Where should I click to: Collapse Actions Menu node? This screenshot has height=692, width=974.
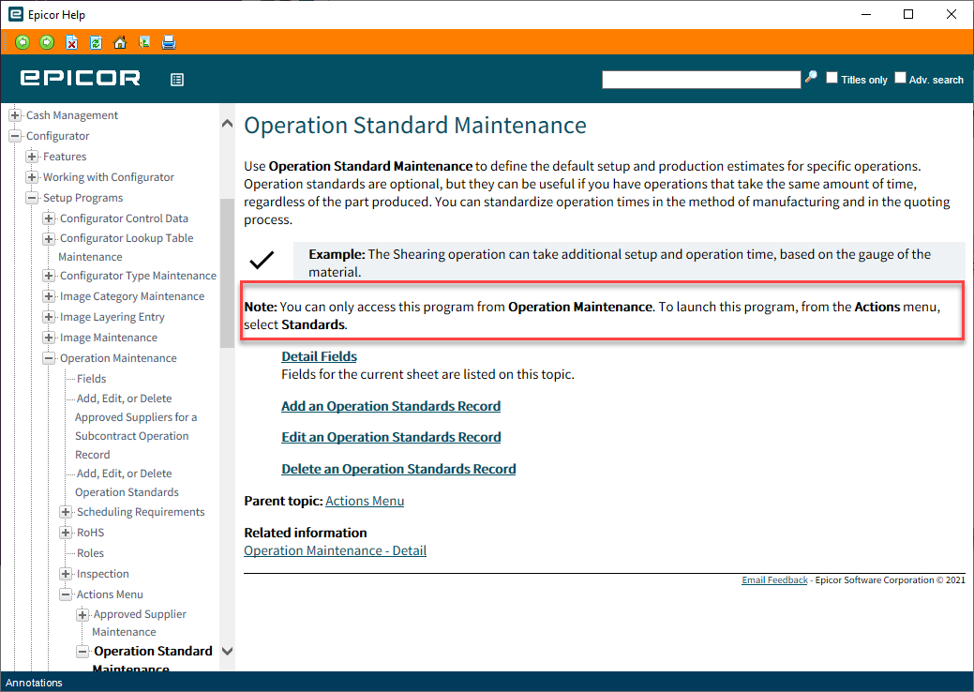pos(66,594)
